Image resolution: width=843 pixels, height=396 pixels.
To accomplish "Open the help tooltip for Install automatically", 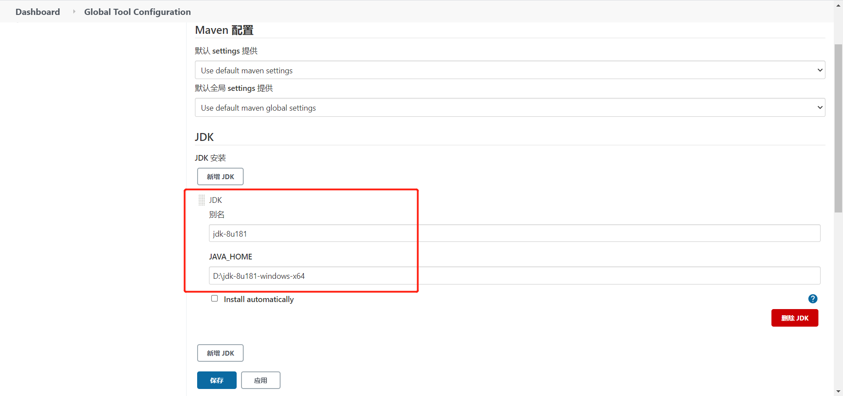I will pos(813,299).
